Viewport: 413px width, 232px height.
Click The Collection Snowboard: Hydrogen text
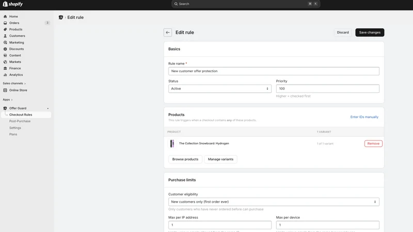click(204, 143)
